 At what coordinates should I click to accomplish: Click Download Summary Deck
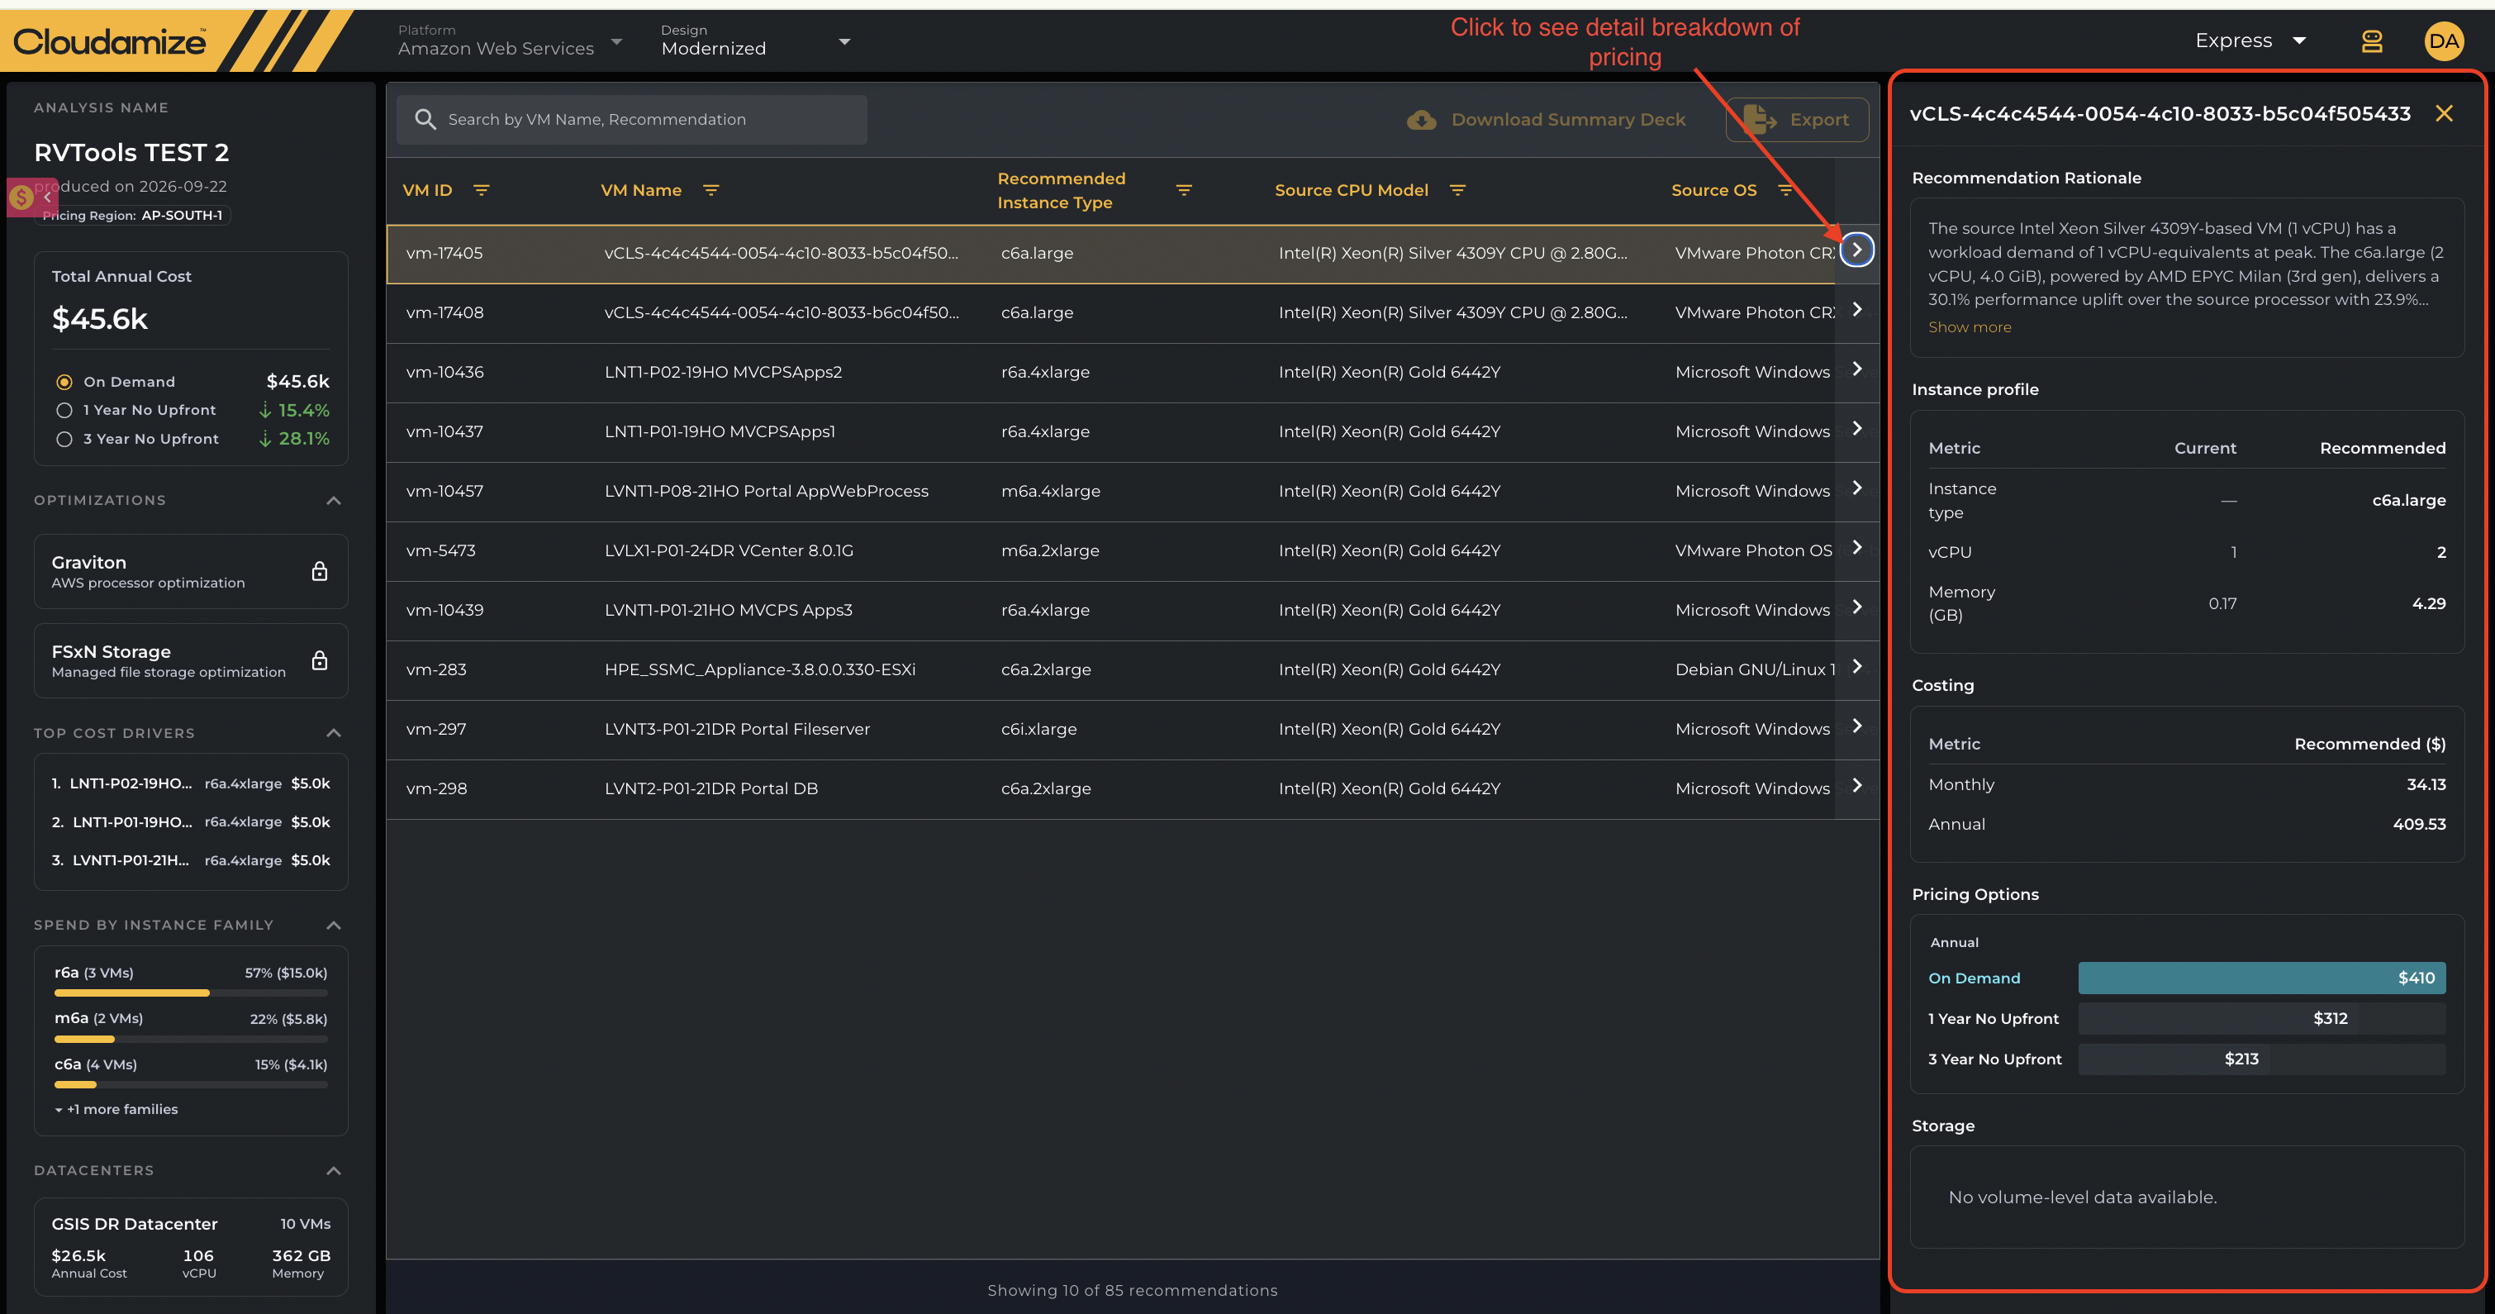(x=1546, y=119)
